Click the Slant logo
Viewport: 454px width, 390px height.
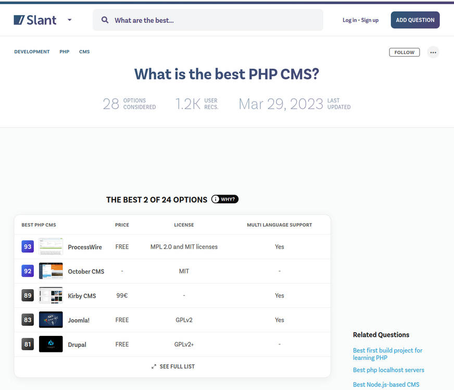tap(35, 20)
